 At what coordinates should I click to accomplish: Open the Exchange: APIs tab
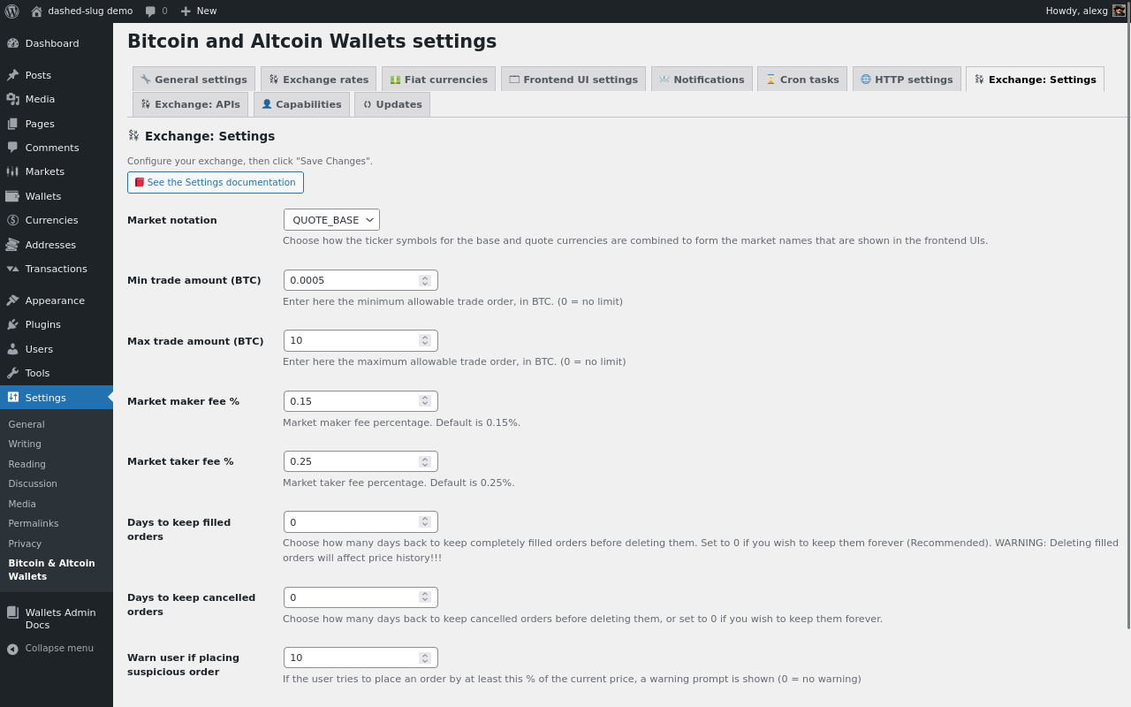coord(190,104)
